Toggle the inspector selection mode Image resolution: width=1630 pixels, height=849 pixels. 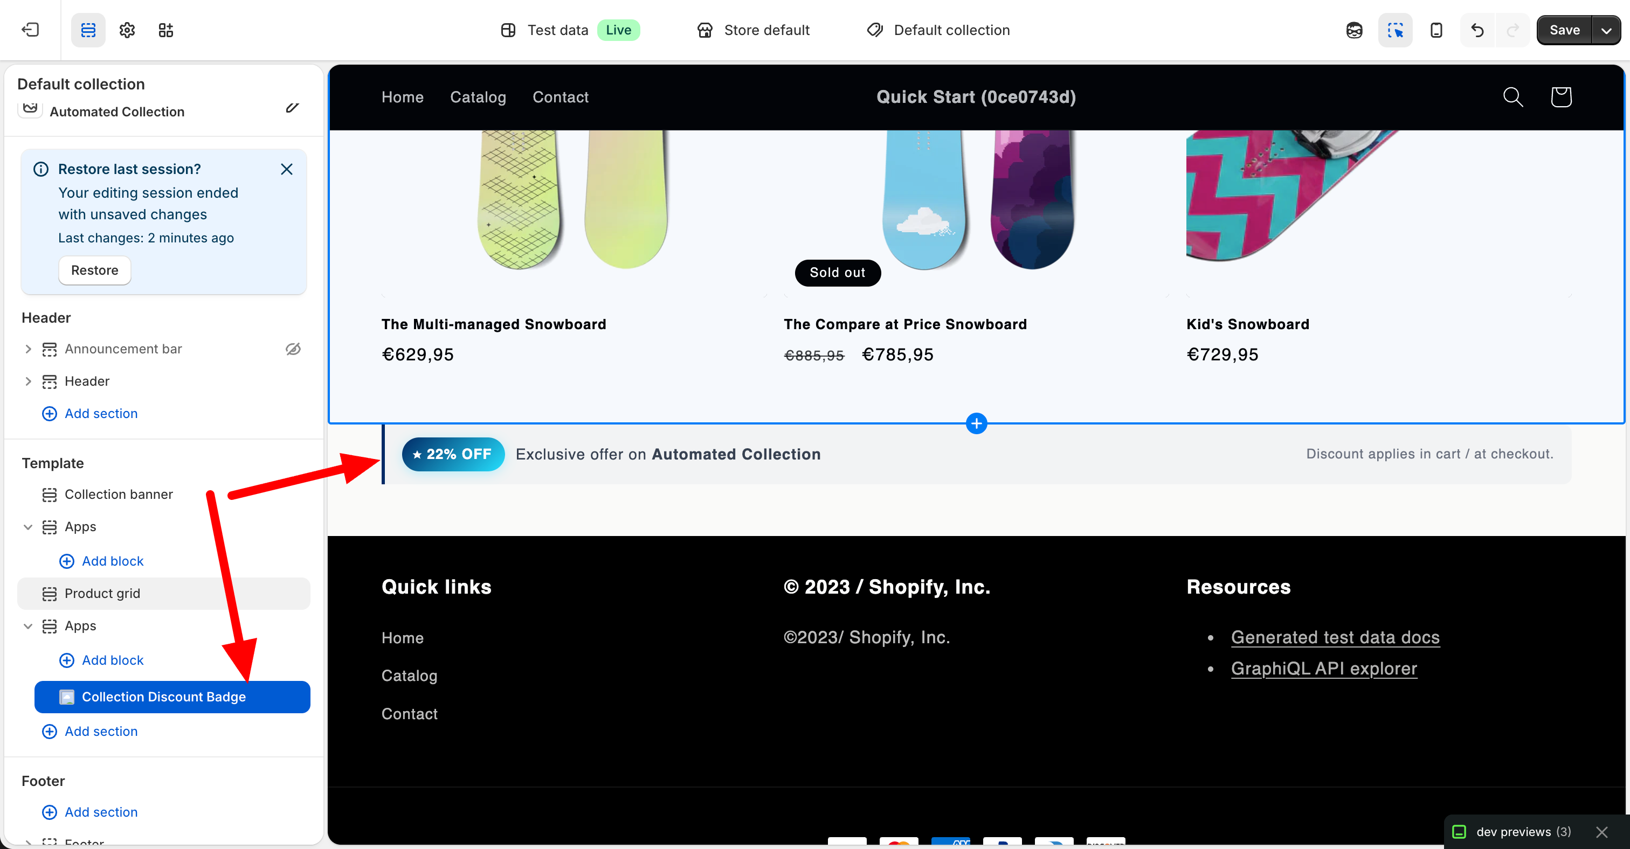[x=1395, y=30]
